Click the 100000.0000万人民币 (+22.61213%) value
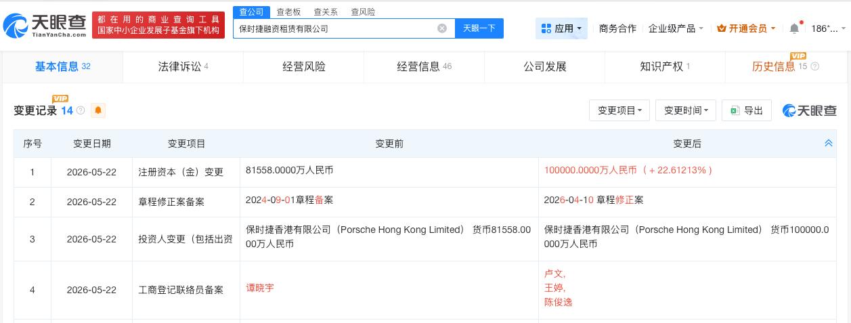 [628, 170]
